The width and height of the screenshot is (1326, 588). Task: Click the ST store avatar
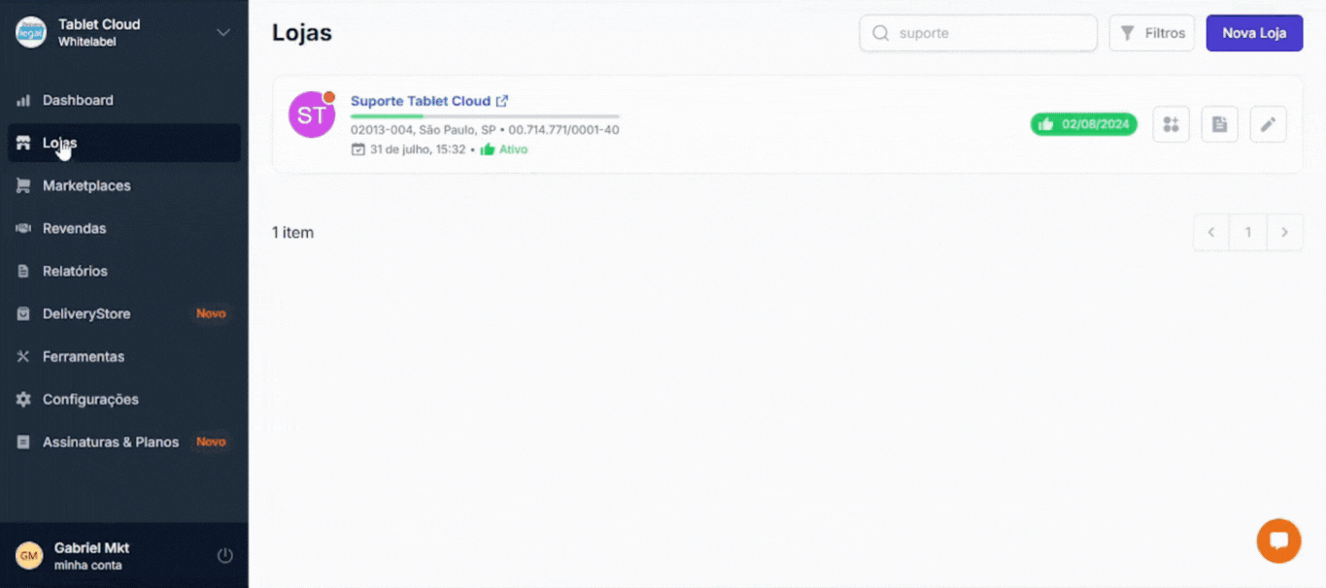(x=311, y=115)
